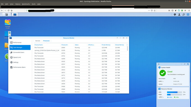
Task: Open the page actions three-dot icon
Action: point(149,10)
